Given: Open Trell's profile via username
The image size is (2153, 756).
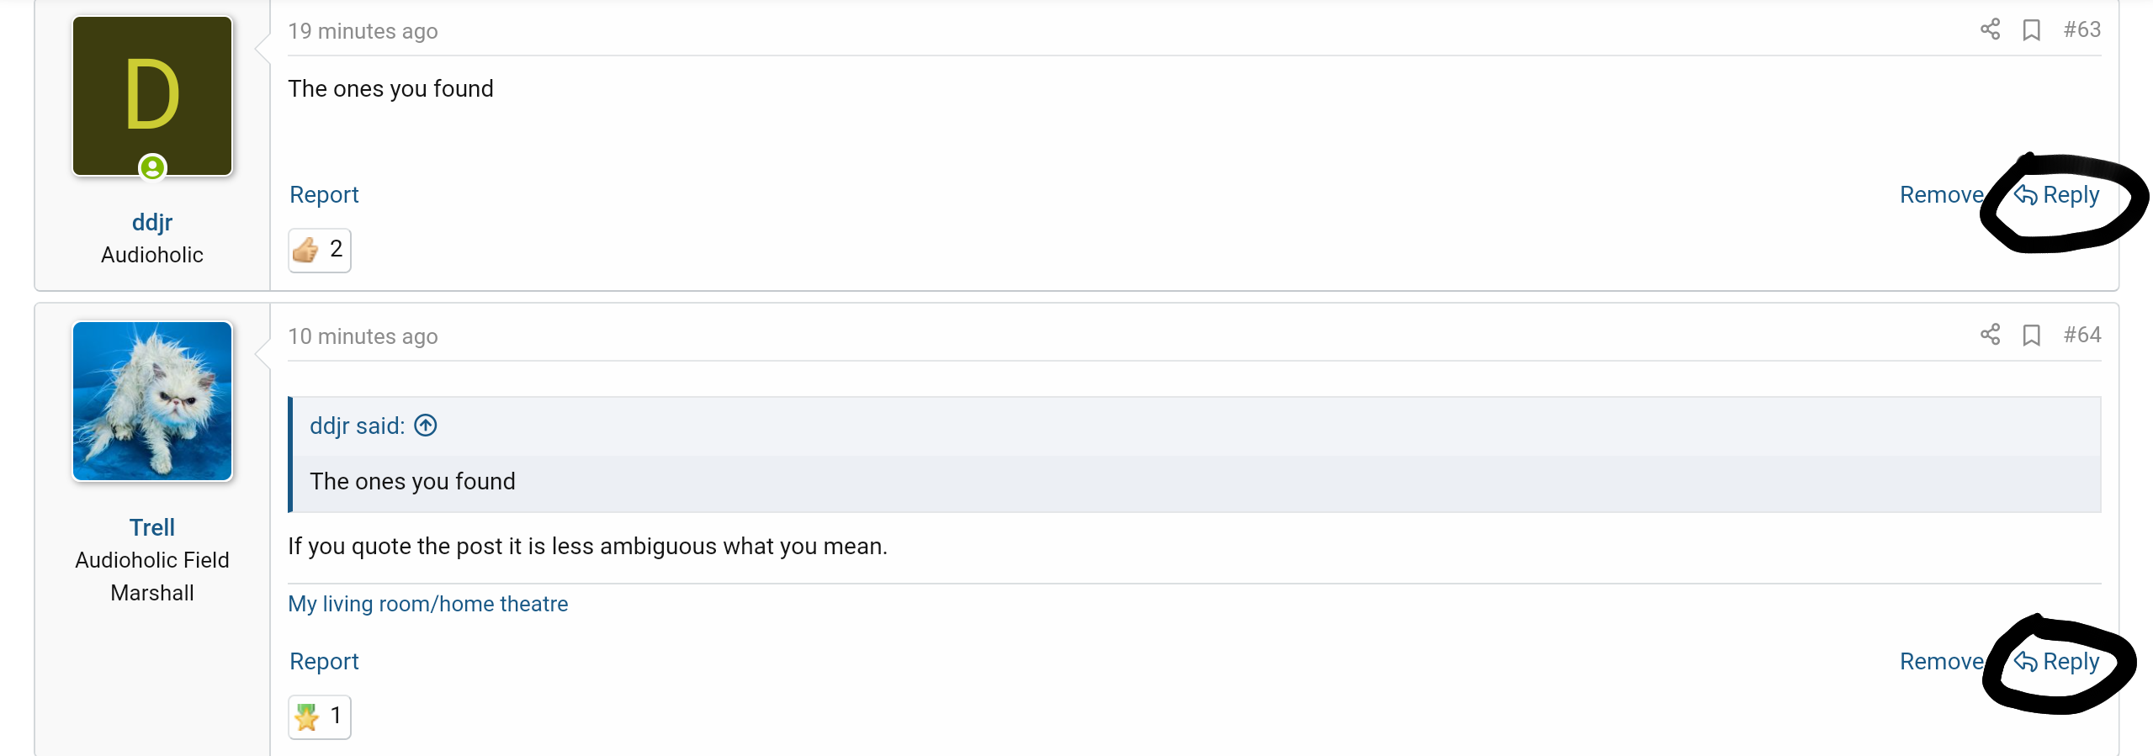Looking at the screenshot, I should [152, 527].
